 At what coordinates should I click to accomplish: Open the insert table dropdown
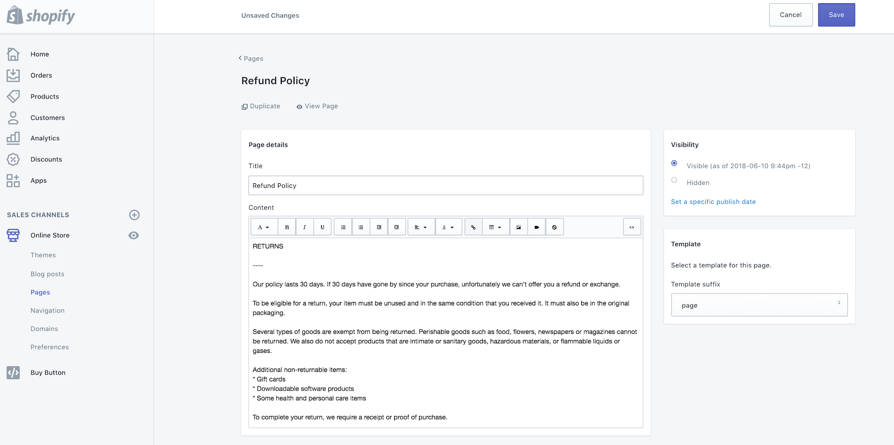(x=495, y=227)
